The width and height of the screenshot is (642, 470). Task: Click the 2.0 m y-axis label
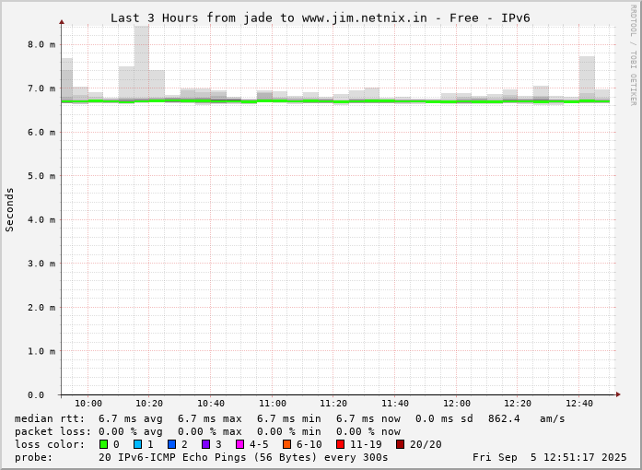click(41, 307)
